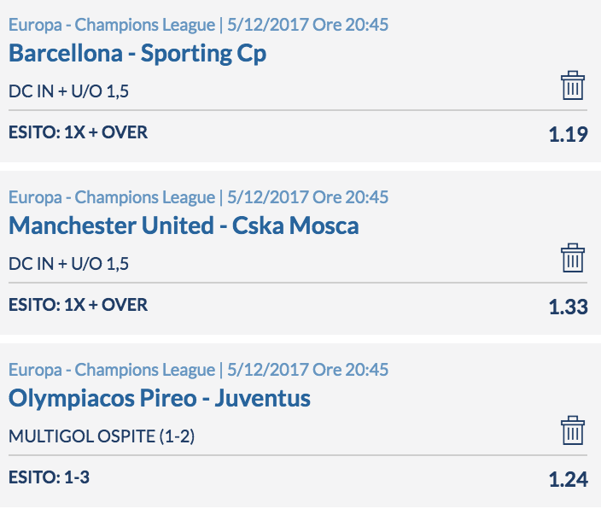
Task: Select the 1.33 odds value
Action: tap(568, 307)
